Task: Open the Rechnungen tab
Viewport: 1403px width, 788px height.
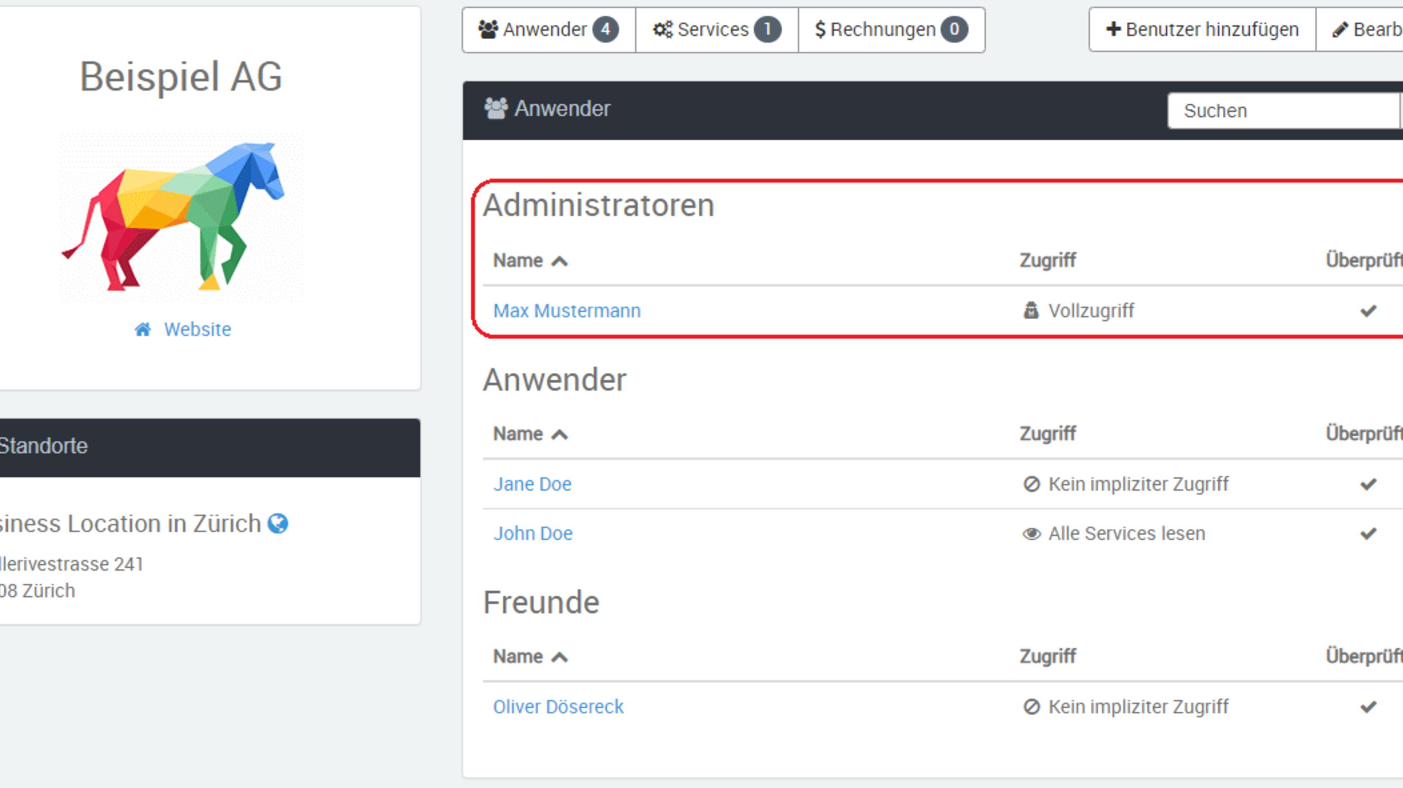Action: coord(891,30)
